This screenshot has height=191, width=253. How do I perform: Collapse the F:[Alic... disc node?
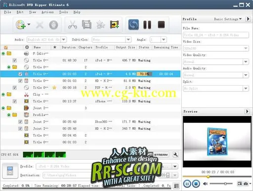pyautogui.click(x=3, y=53)
